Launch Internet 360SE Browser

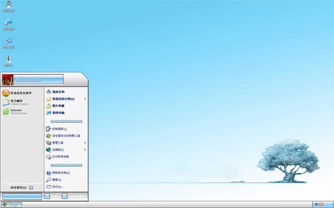[15, 111]
